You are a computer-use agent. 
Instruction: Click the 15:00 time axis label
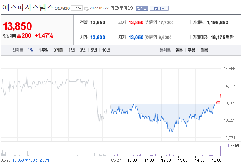pos(216,160)
